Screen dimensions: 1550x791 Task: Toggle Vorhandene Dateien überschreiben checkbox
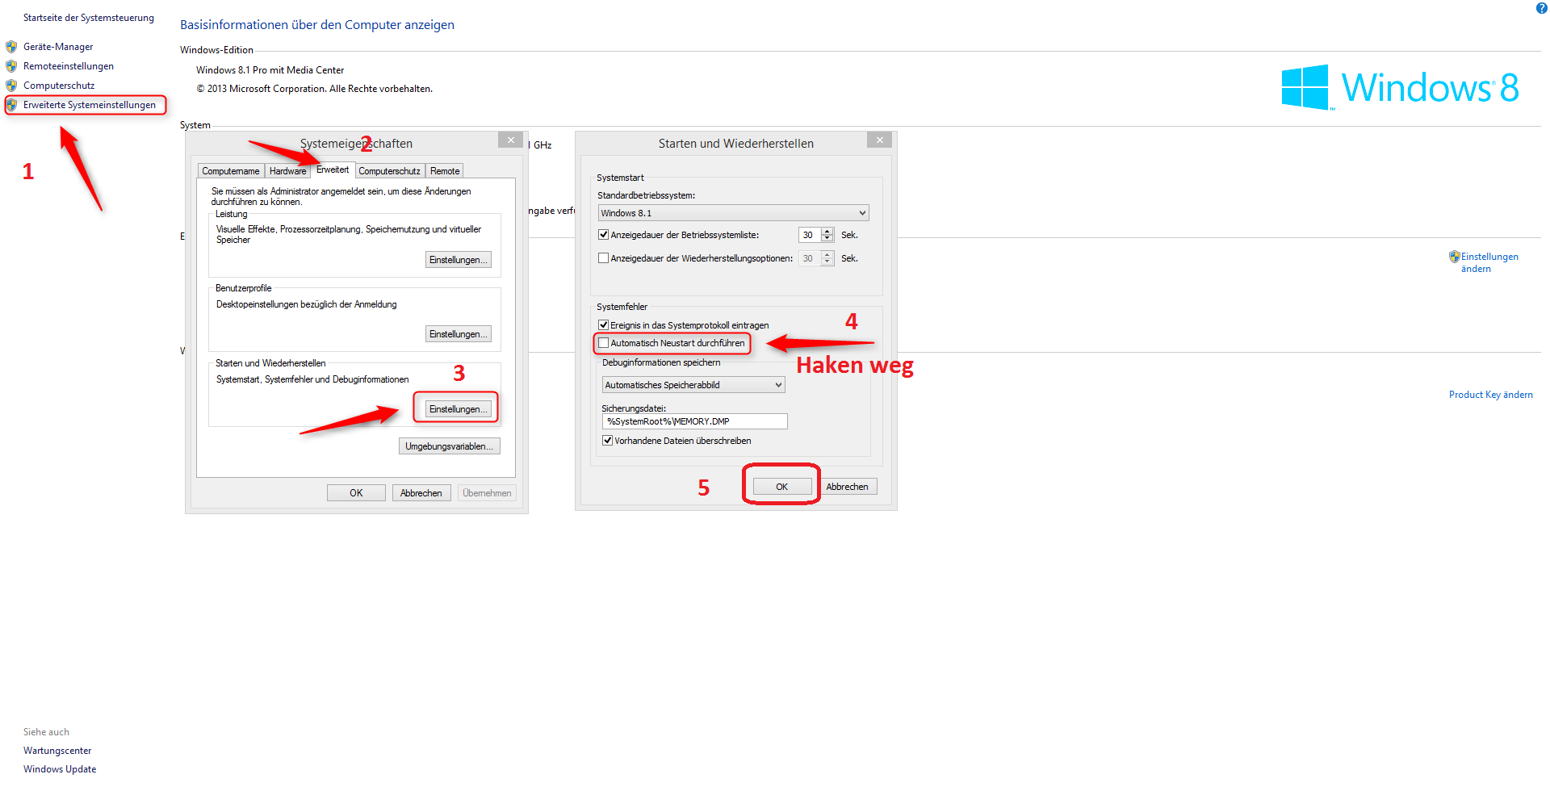point(607,441)
